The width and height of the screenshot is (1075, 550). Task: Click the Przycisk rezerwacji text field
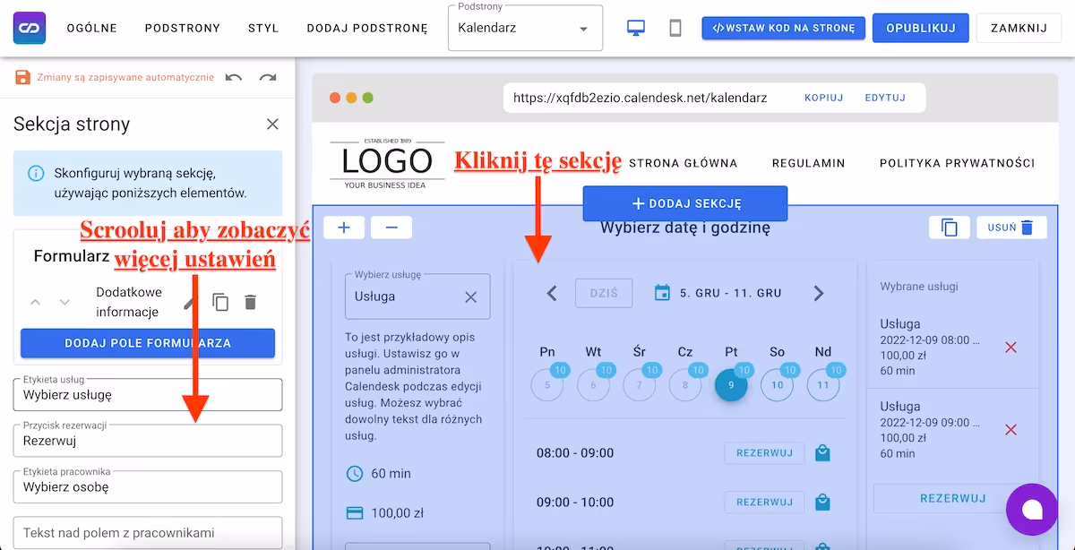point(148,441)
